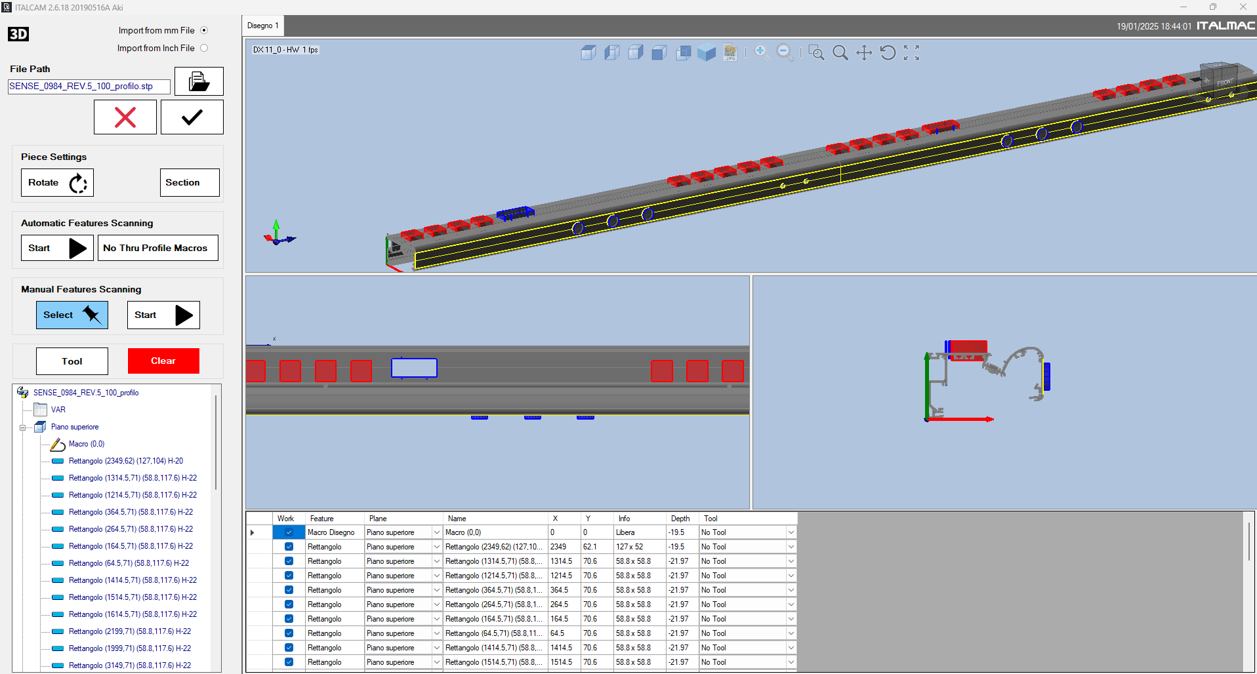Export the view as JPG image

coord(730,53)
